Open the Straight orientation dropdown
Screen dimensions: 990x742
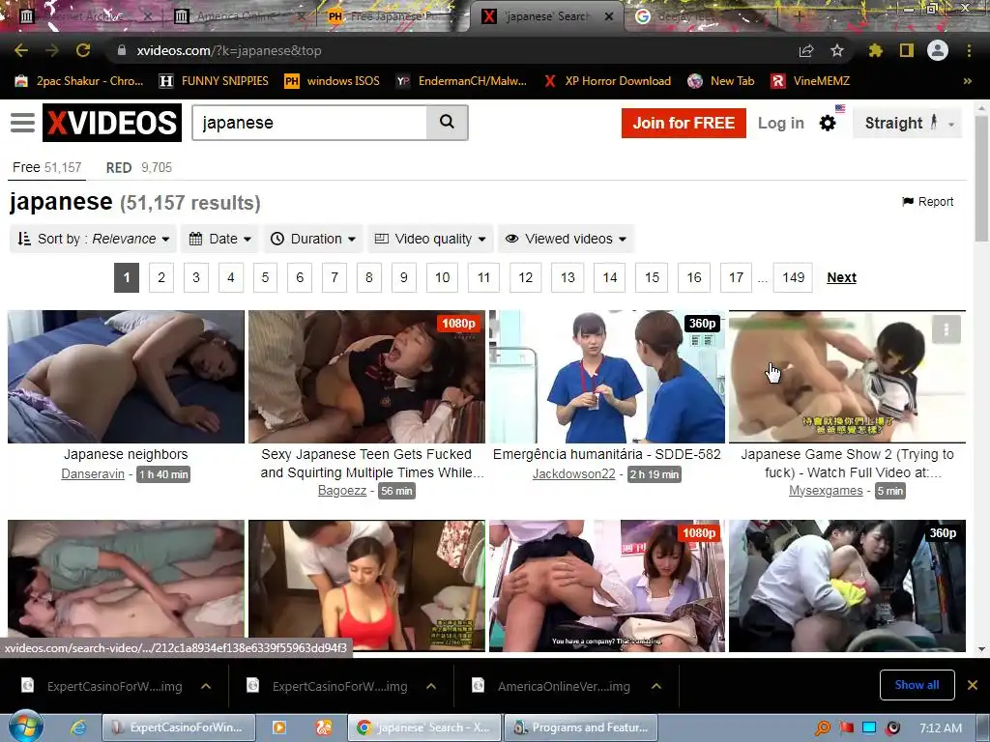(907, 123)
